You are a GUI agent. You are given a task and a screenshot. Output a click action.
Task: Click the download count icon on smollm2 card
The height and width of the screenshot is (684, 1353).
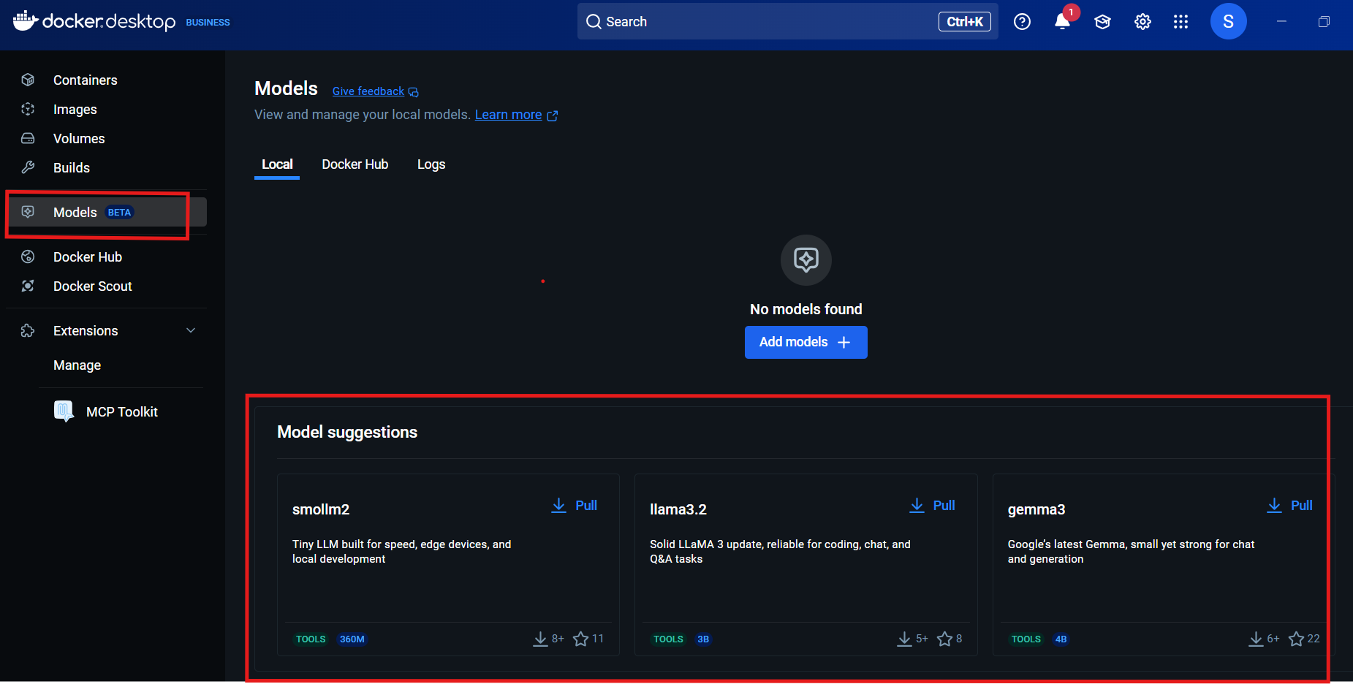(540, 639)
